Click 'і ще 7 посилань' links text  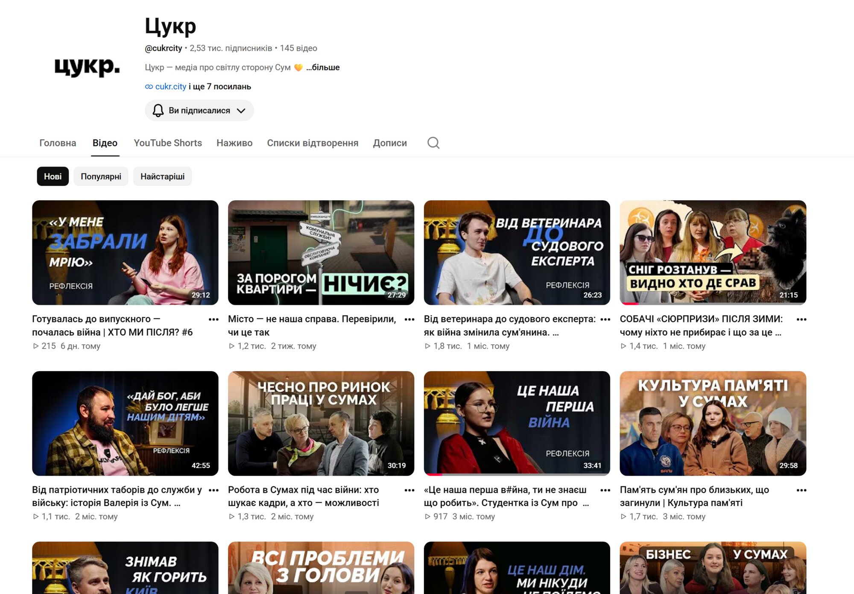220,86
